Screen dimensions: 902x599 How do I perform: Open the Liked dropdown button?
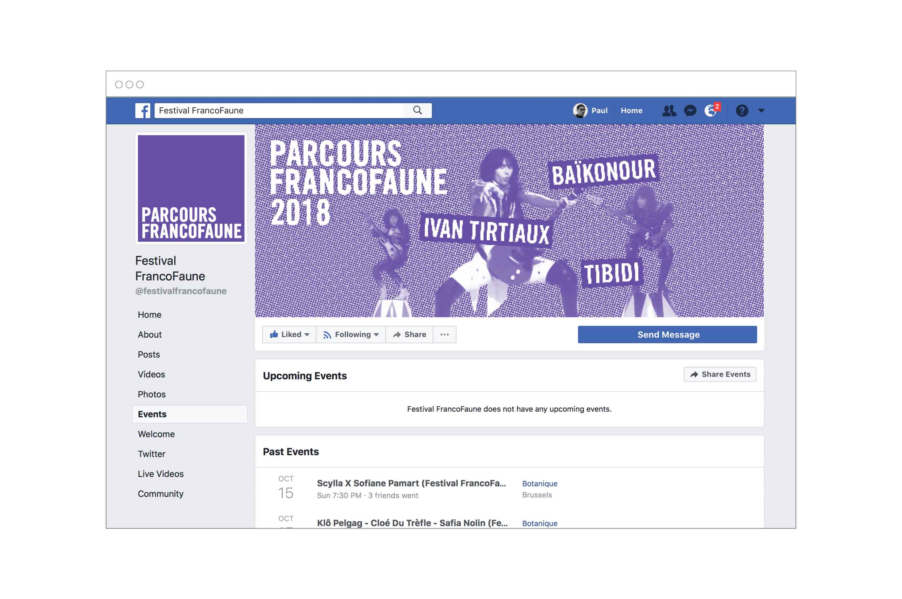tap(289, 335)
